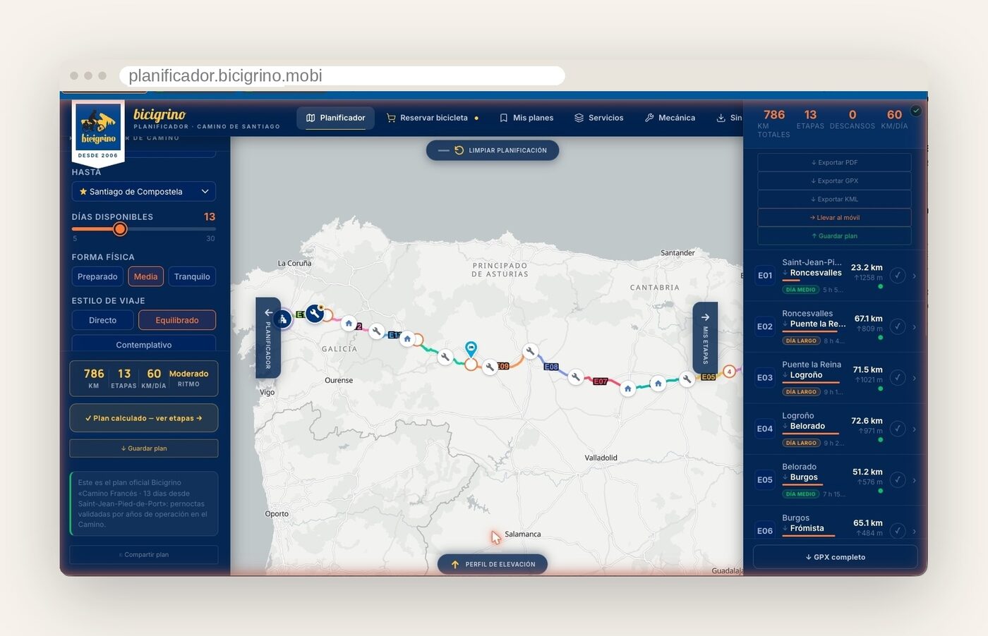The height and width of the screenshot is (636, 988).
Task: Click the E08 stage label on map
Action: [x=551, y=367]
